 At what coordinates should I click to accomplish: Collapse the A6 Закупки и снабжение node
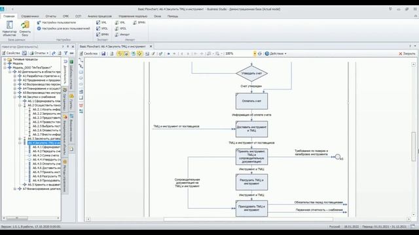[15, 97]
